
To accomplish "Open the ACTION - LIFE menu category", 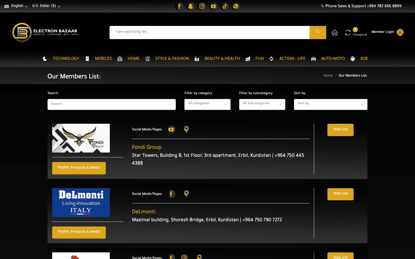I will point(292,59).
